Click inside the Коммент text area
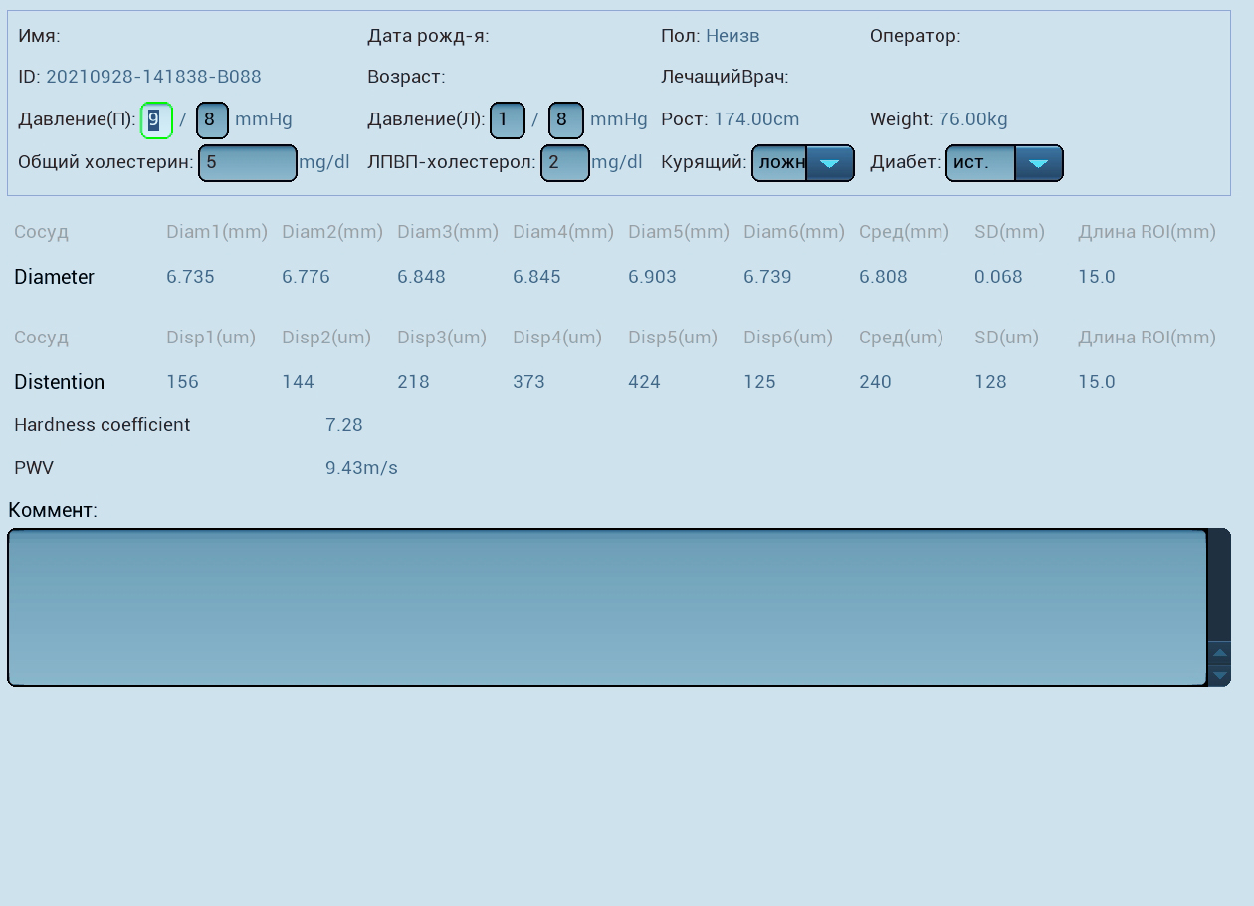 [607, 607]
